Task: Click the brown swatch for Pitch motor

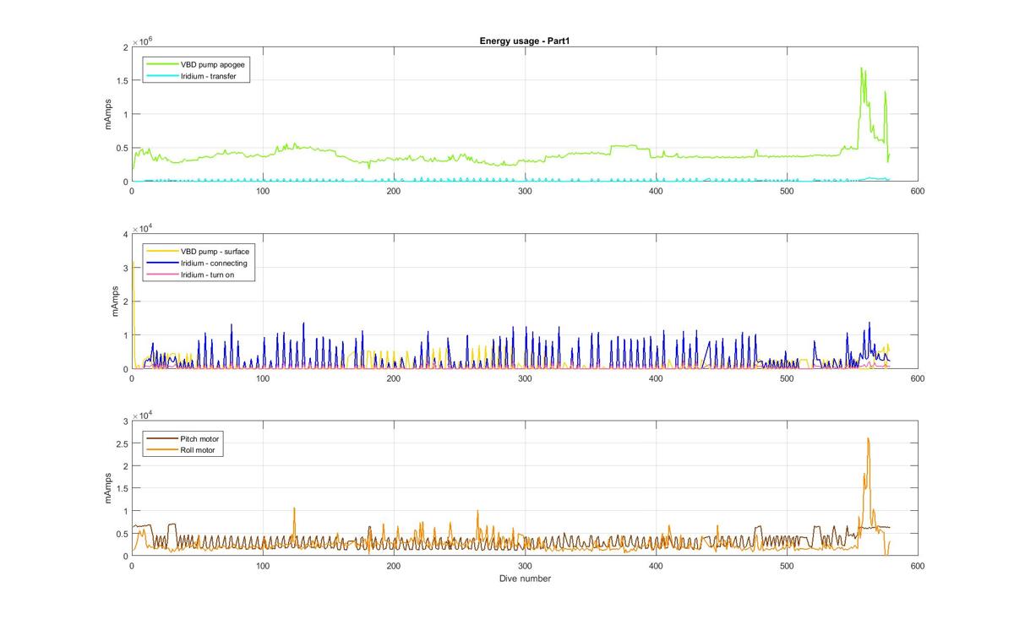Action: [162, 438]
